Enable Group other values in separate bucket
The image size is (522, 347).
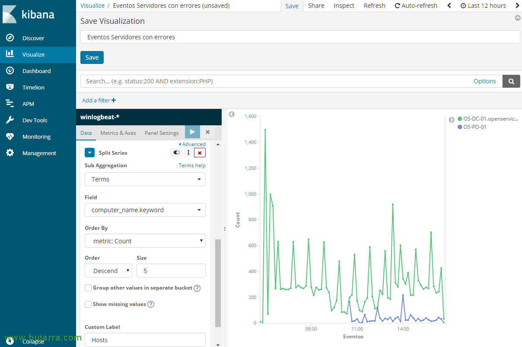tap(88, 288)
